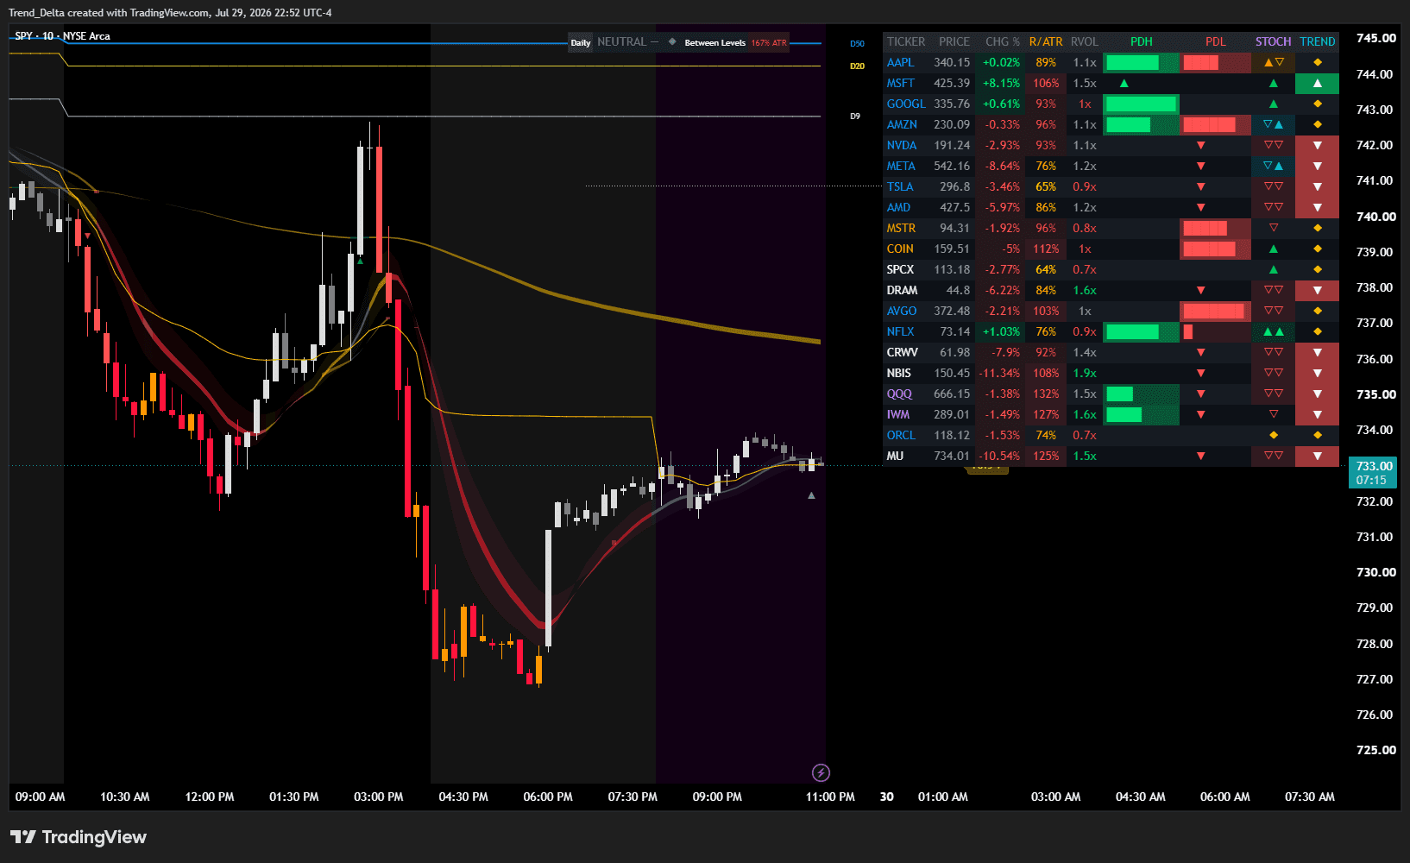Viewport: 1410px width, 863px height.
Task: Click the NEUTRAL status text
Action: click(621, 41)
